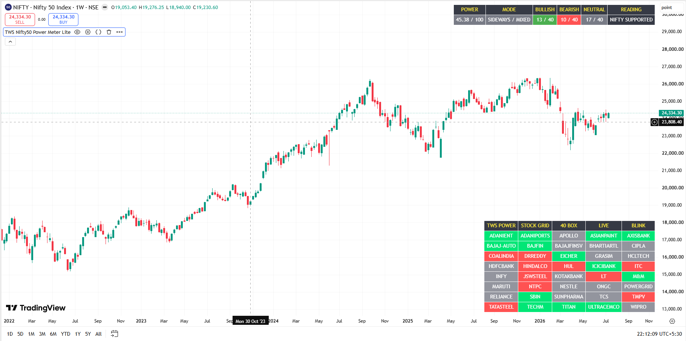Click the AXISBANK stock cell
Screen dimensions: 686x341
point(639,236)
